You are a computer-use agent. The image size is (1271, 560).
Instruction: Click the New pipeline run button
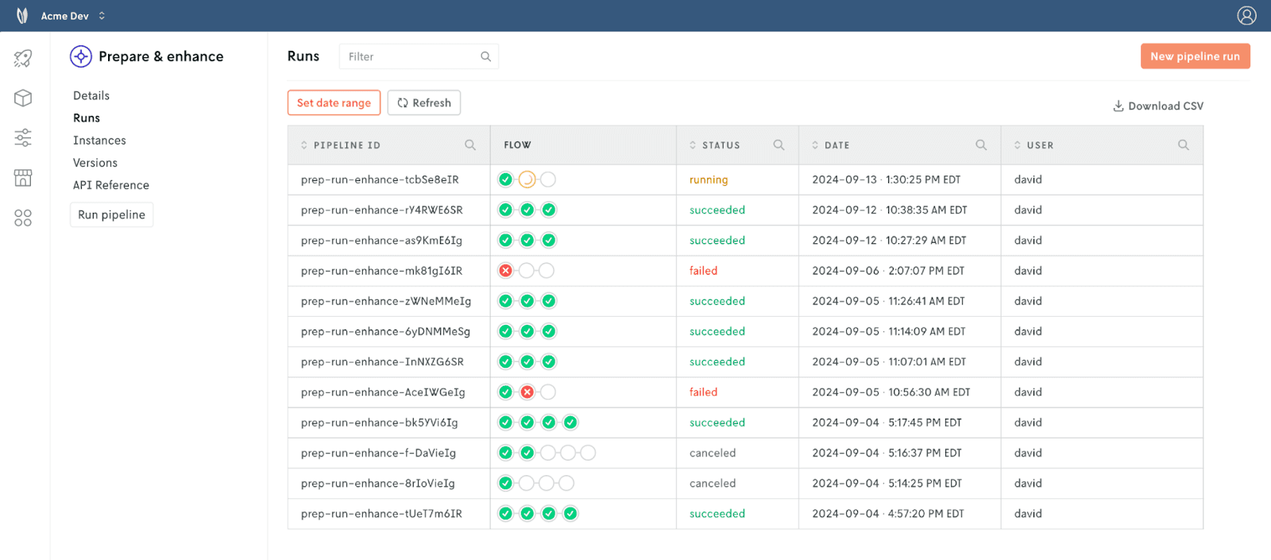coord(1196,56)
